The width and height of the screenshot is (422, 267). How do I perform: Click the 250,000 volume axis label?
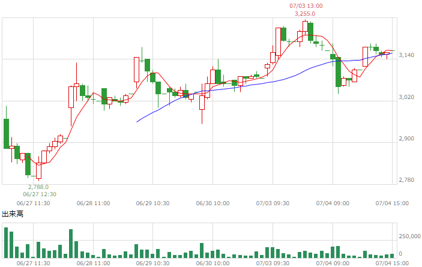click(409, 236)
